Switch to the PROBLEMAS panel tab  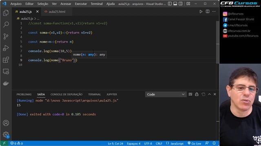(24, 94)
